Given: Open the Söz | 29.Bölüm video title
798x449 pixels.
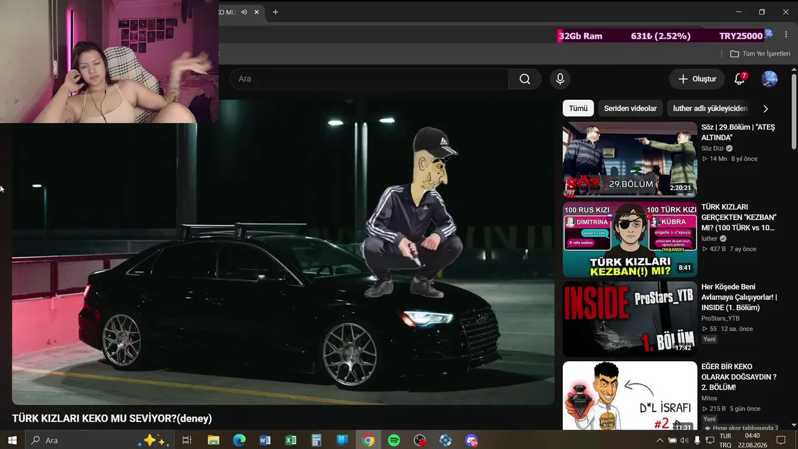Looking at the screenshot, I should pyautogui.click(x=738, y=132).
